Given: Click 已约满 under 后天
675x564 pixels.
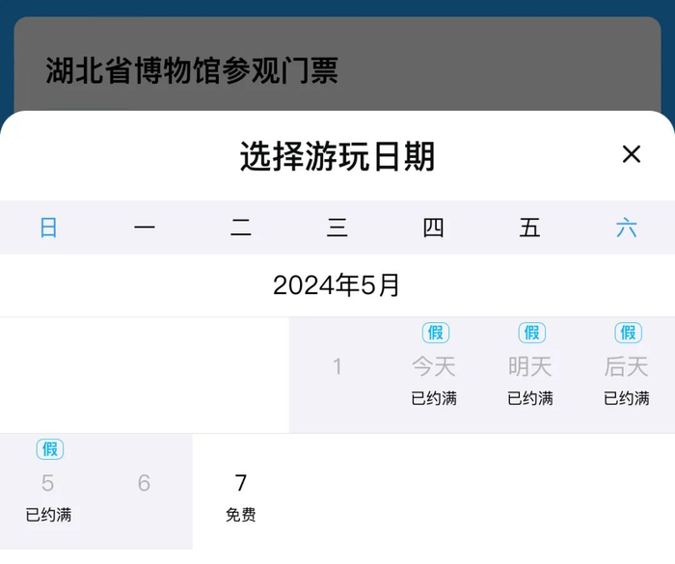Looking at the screenshot, I should [627, 398].
